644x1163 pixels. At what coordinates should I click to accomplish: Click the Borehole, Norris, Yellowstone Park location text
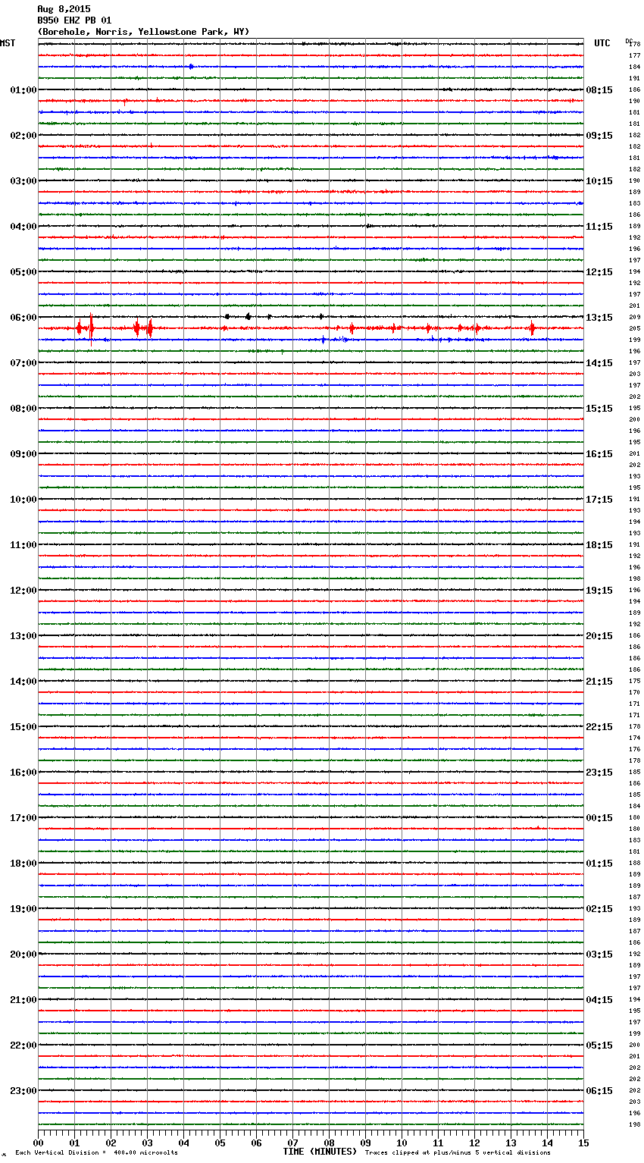point(143,32)
